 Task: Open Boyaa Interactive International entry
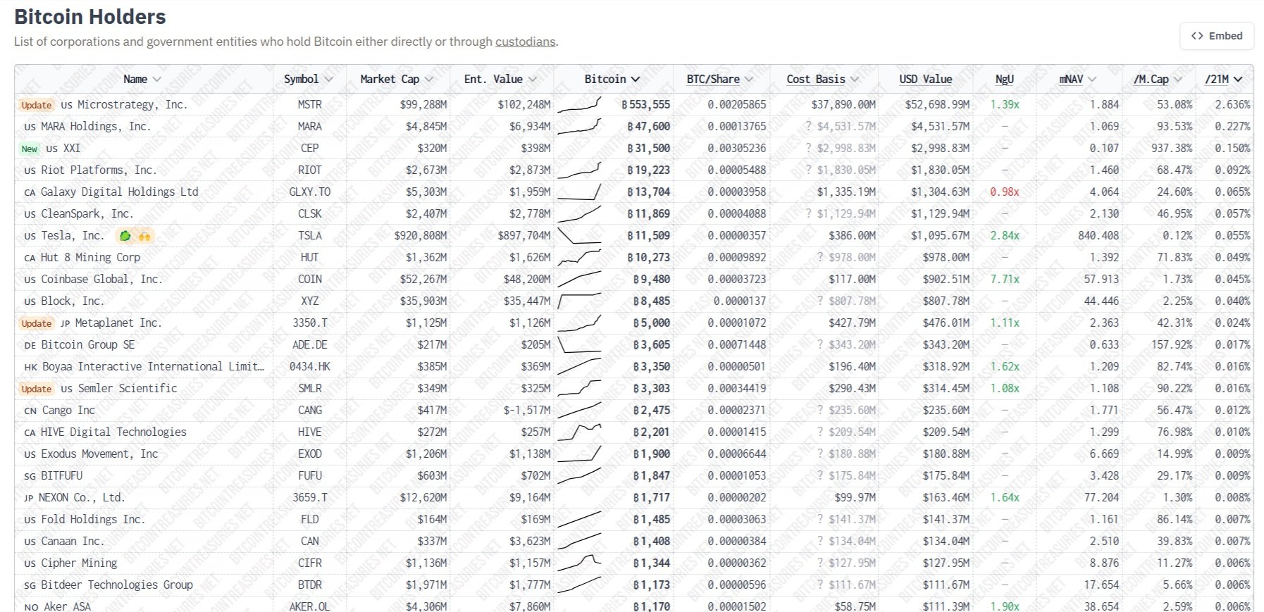pos(154,366)
